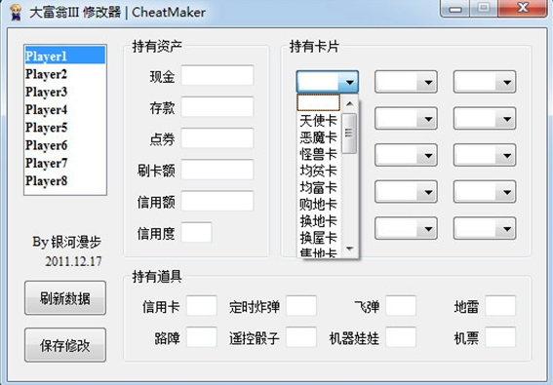Click the app icon in title bar

16,13
